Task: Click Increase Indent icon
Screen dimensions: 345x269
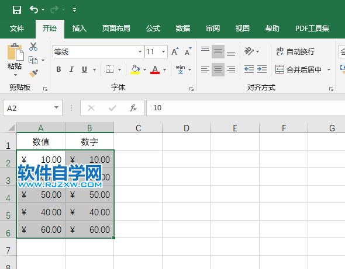Action: point(262,69)
